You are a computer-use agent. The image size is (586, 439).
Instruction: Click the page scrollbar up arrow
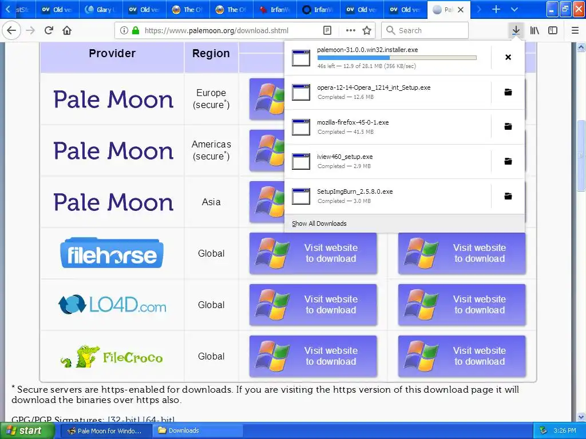click(581, 47)
